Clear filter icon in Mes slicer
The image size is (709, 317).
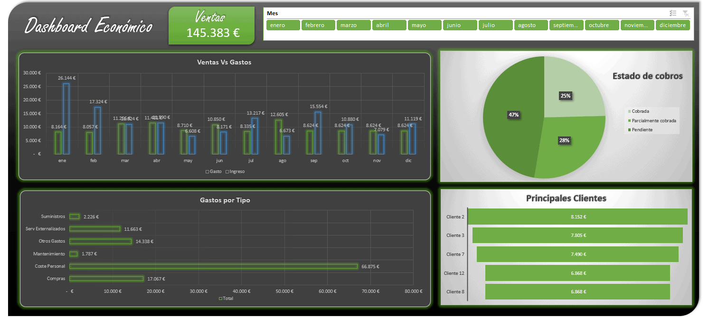[686, 13]
